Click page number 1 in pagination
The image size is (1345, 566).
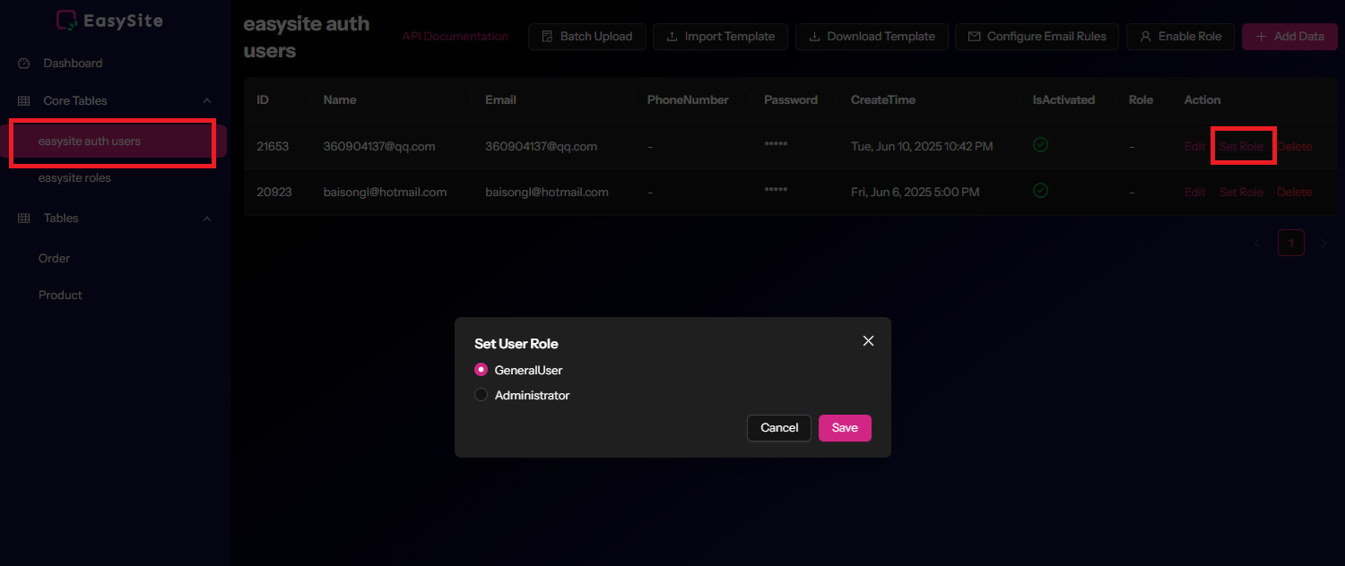tap(1290, 243)
